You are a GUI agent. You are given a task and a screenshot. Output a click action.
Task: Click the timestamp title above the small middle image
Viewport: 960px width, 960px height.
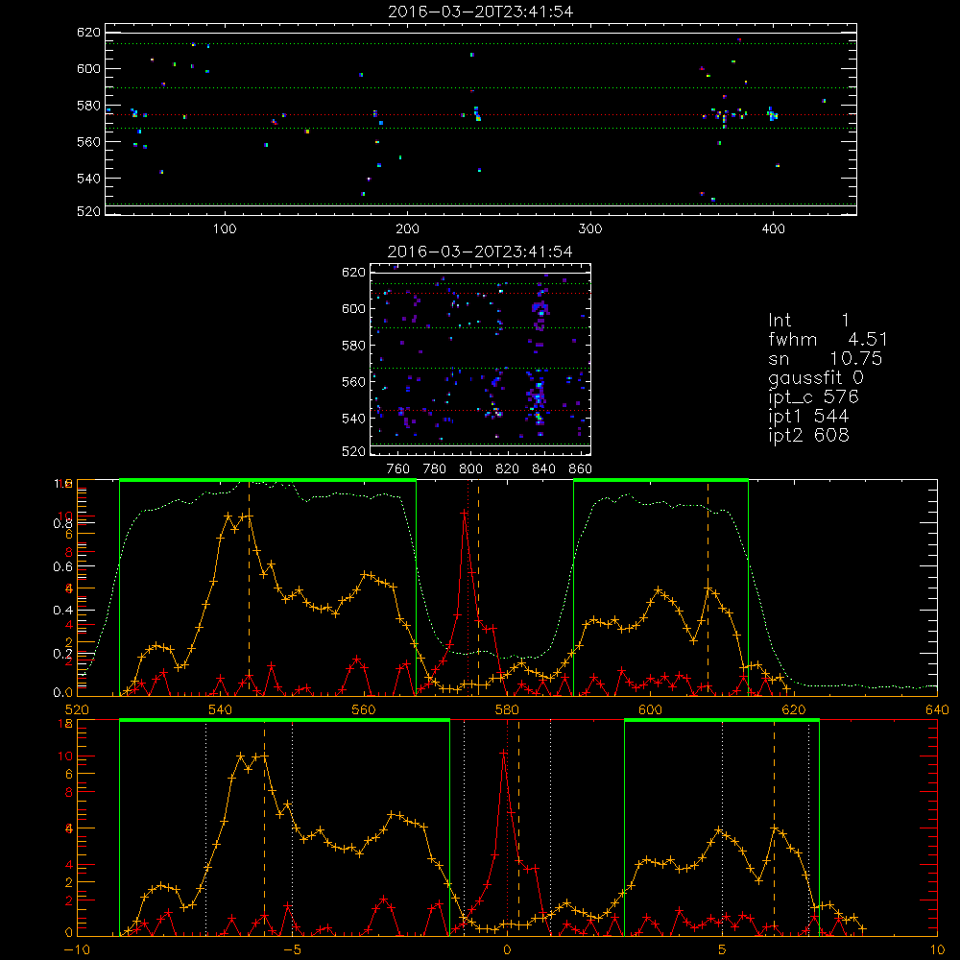click(x=481, y=252)
